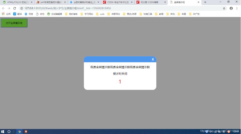This screenshot has width=241, height=134.
Task: Close the fullscreen popup with X
Action: click(153, 59)
